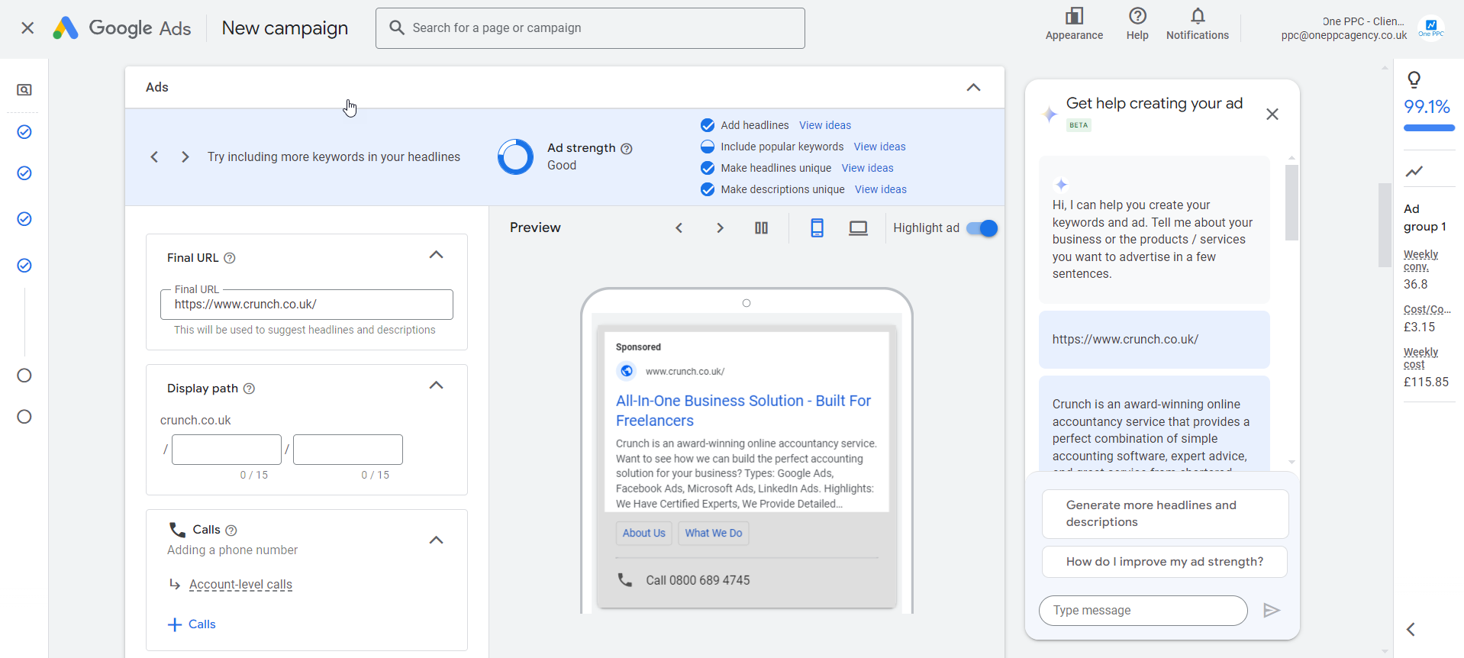Screen dimensions: 1464x658
Task: Click the Add headlines checkmark
Action: (708, 125)
